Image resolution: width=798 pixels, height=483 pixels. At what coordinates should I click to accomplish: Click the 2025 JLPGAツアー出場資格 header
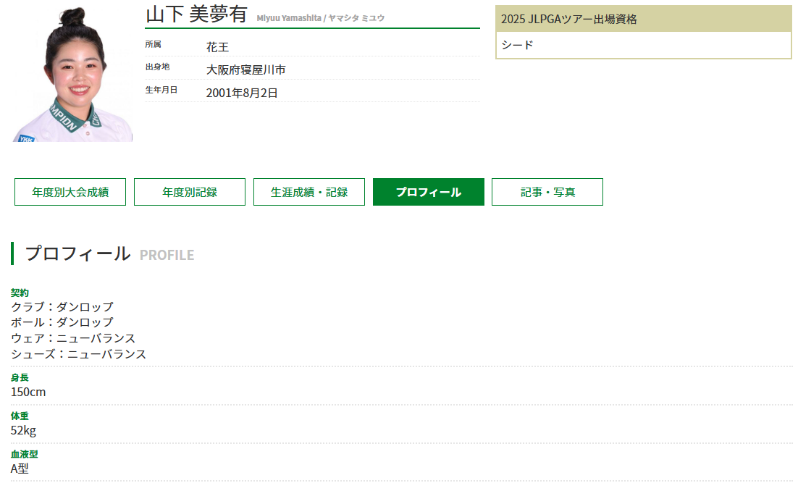pyautogui.click(x=643, y=19)
